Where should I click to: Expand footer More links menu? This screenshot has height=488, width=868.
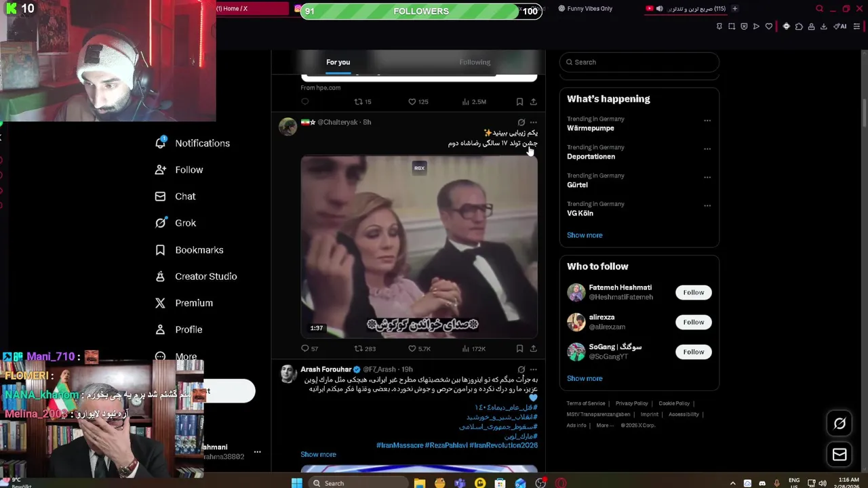(x=605, y=426)
